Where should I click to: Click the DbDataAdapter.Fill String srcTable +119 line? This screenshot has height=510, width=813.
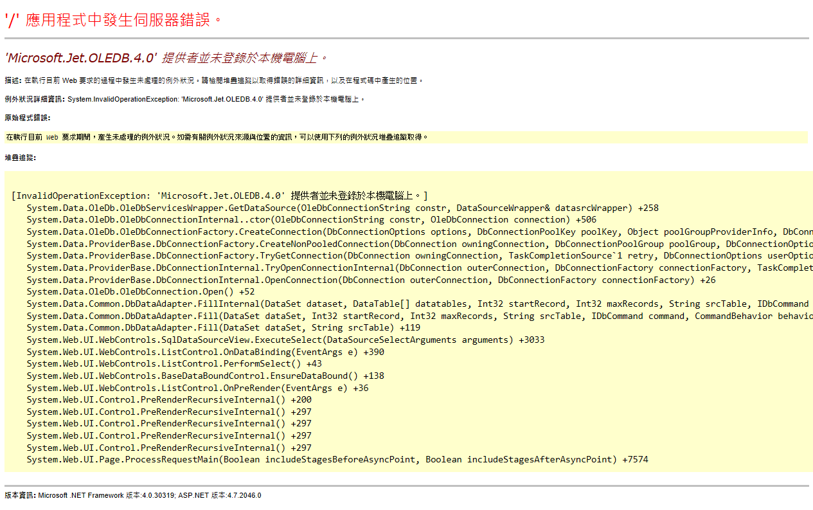tap(224, 327)
